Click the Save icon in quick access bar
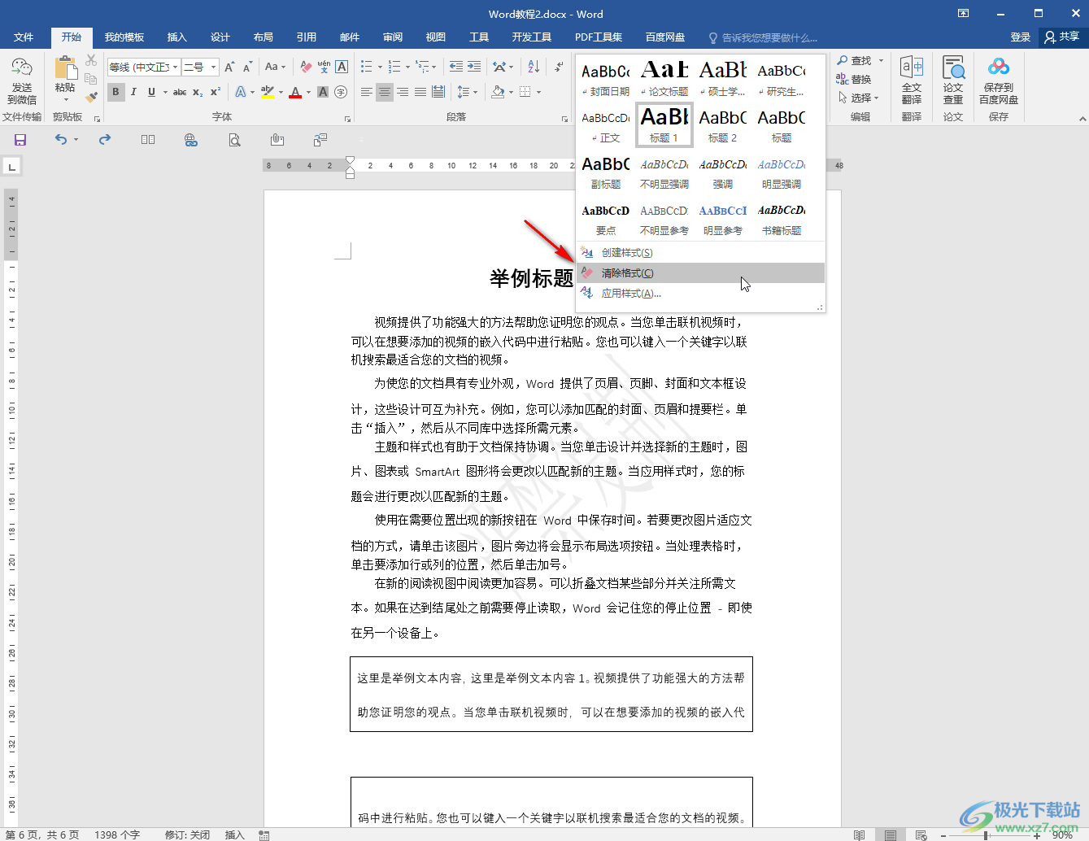The height and width of the screenshot is (841, 1089). coord(20,140)
